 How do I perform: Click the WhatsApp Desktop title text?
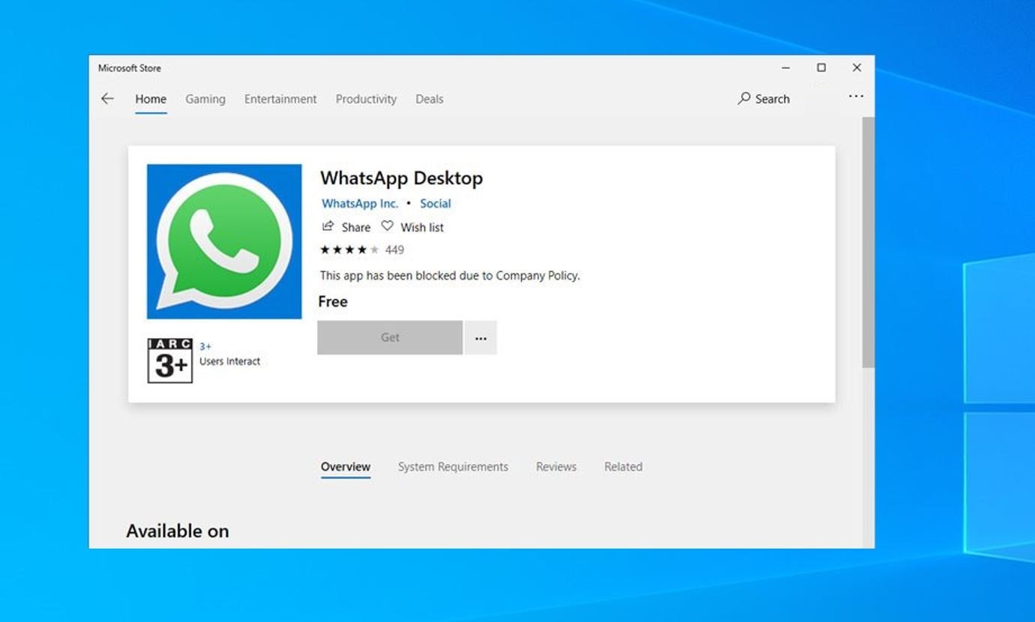pyautogui.click(x=401, y=178)
